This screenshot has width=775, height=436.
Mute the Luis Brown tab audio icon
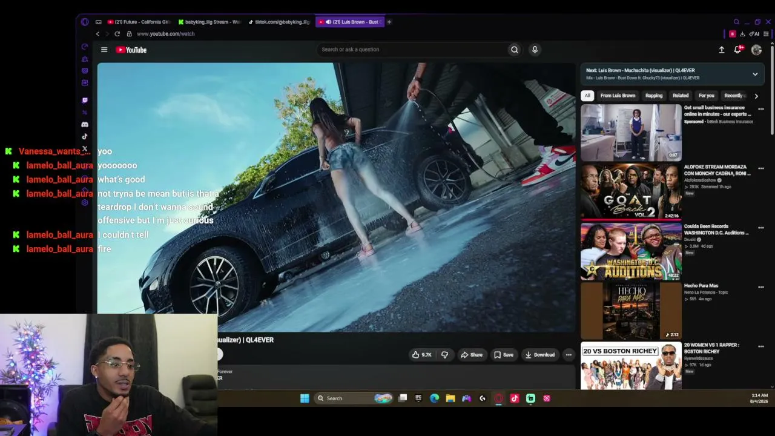click(x=328, y=22)
